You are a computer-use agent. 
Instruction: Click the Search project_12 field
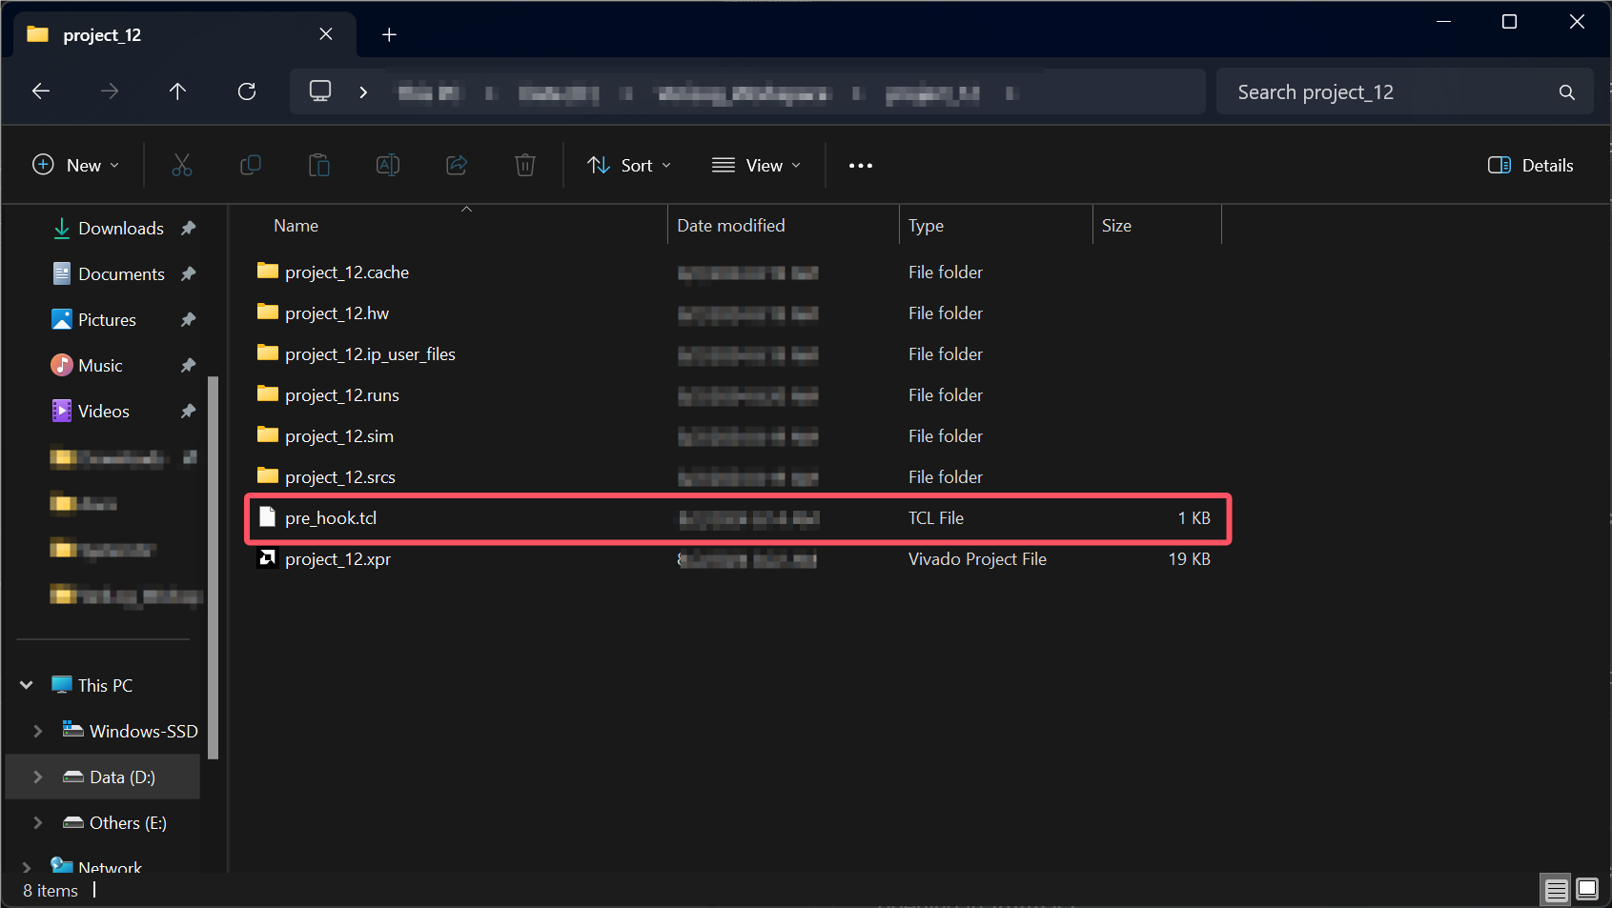[x=1404, y=91]
